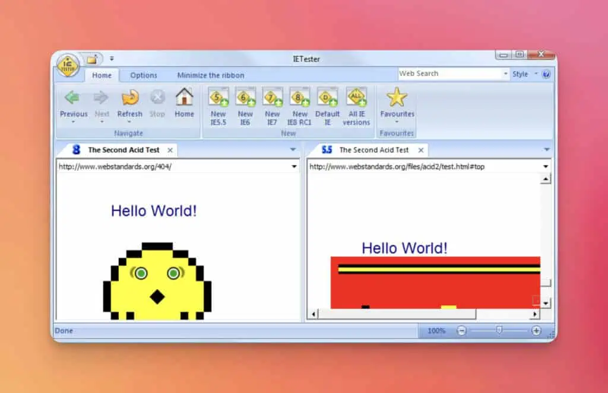The image size is (608, 393).
Task: Click the Refresh icon in the ribbon
Action: (129, 98)
